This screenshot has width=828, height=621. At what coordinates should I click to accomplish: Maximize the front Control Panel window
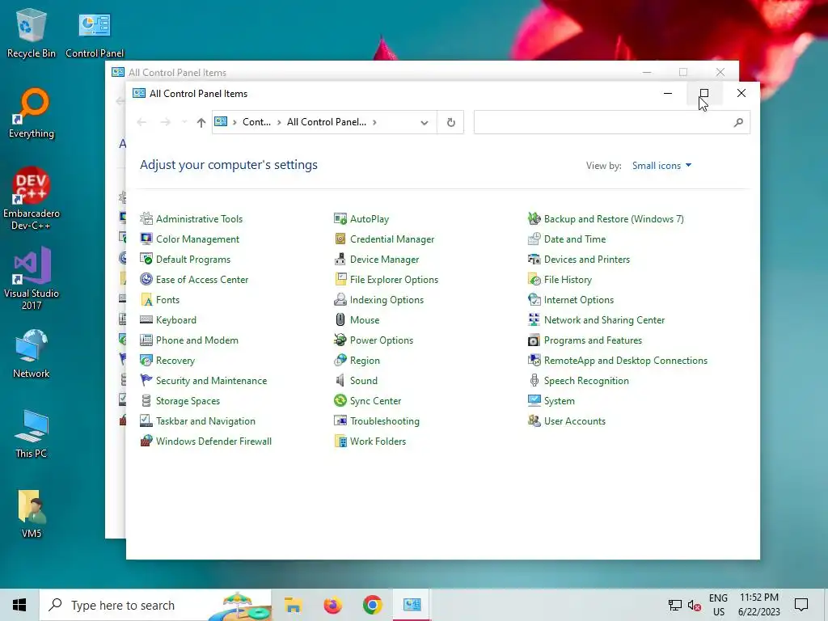pyautogui.click(x=704, y=94)
